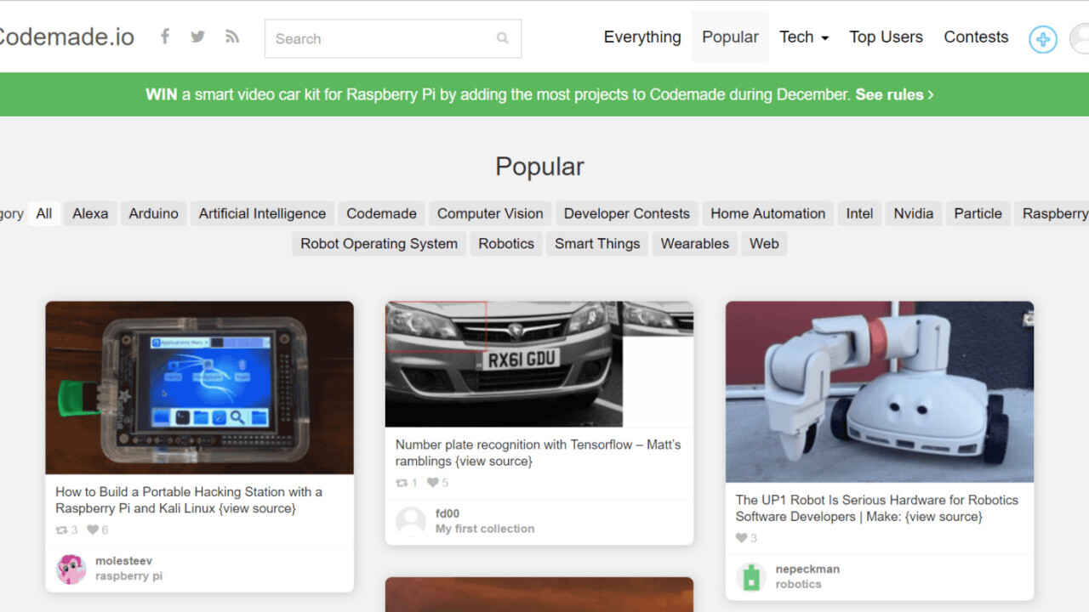1089x612 pixels.
Task: Open the Portable Hacking Station article link
Action: click(188, 500)
